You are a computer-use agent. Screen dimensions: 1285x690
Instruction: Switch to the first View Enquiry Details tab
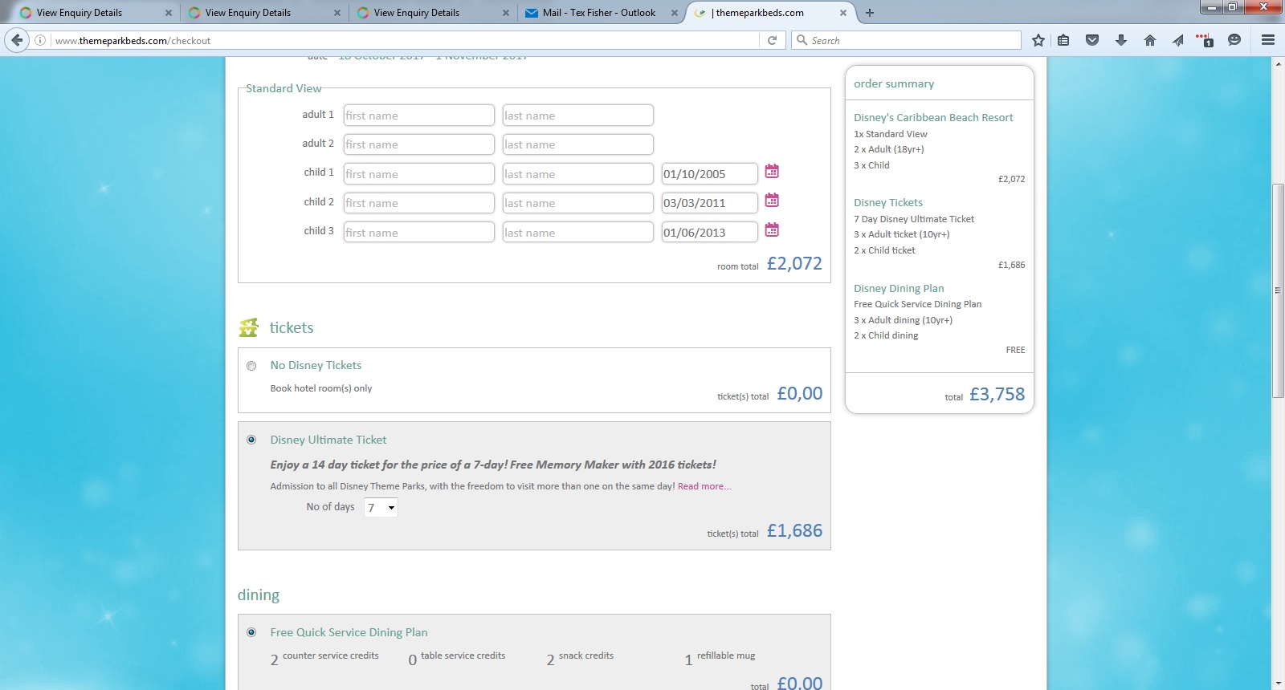96,13
